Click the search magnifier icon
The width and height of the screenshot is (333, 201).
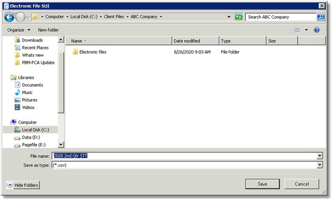321,17
